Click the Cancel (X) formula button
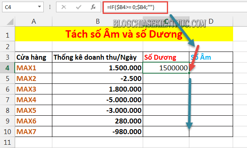Image resolution: width=247 pixels, height=148 pixels. click(64, 7)
